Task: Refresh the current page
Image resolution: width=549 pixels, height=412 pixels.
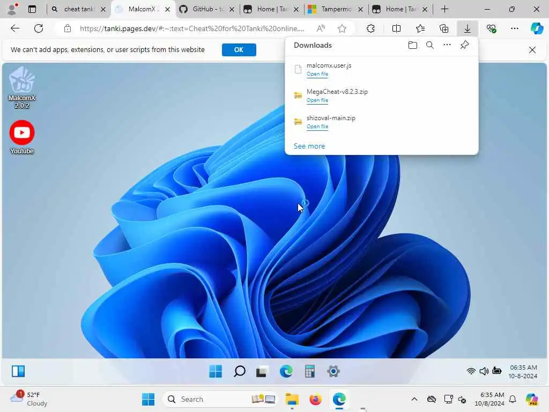Action: pyautogui.click(x=39, y=28)
